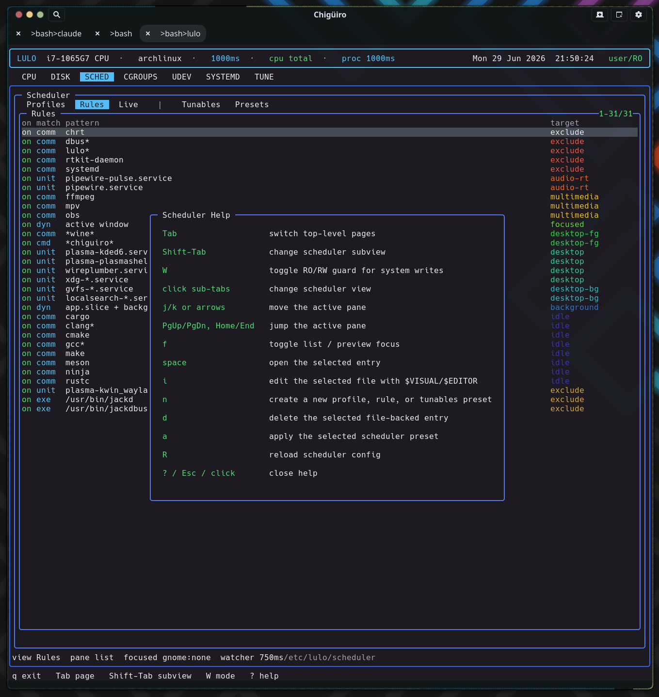Select the ffmpeg rule row

click(x=330, y=196)
